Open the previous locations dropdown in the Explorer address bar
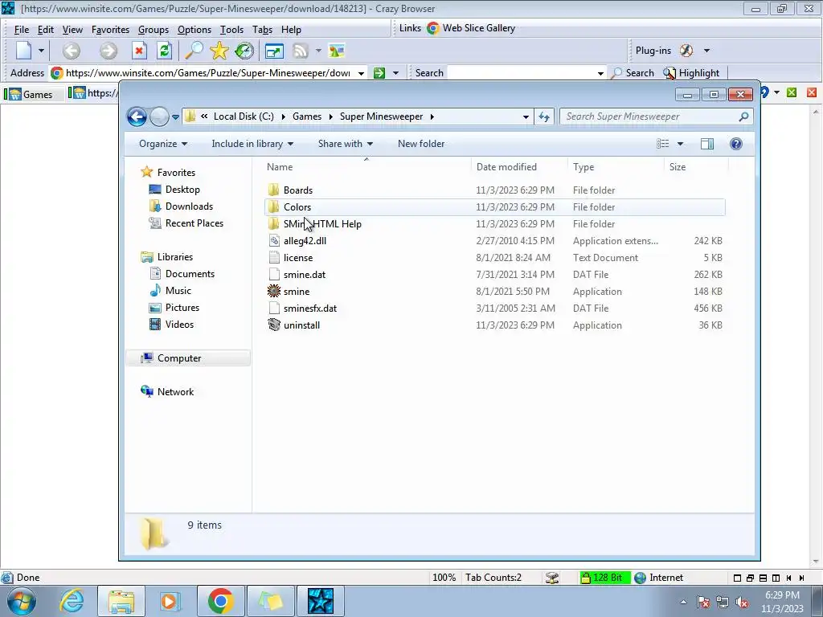Screen dimensions: 823x617 pyautogui.click(x=526, y=117)
